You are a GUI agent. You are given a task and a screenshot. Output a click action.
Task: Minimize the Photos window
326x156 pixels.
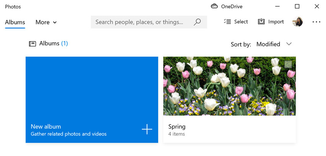(x=278, y=6)
